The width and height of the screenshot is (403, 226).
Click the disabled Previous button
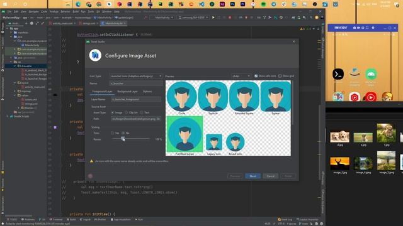click(235, 176)
